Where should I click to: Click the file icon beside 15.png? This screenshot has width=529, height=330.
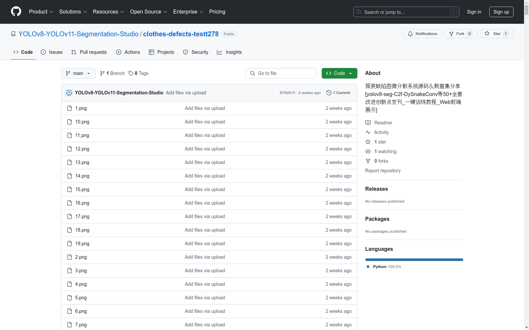(x=69, y=189)
